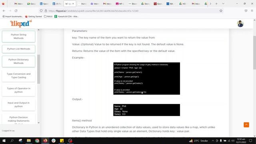Jump back to top with orange arrow
Screen dimensions: 256x144
point(246,125)
